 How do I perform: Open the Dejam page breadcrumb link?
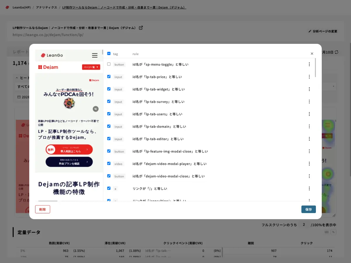point(124,7)
